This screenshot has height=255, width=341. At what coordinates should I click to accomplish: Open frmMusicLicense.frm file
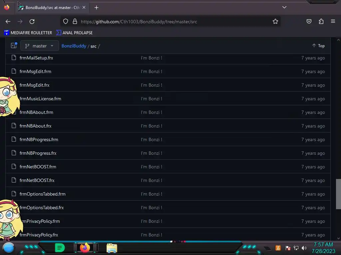(40, 99)
